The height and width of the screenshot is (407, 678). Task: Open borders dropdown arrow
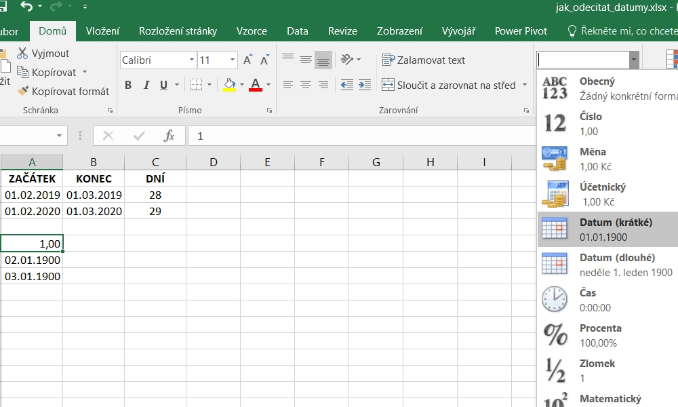point(210,85)
